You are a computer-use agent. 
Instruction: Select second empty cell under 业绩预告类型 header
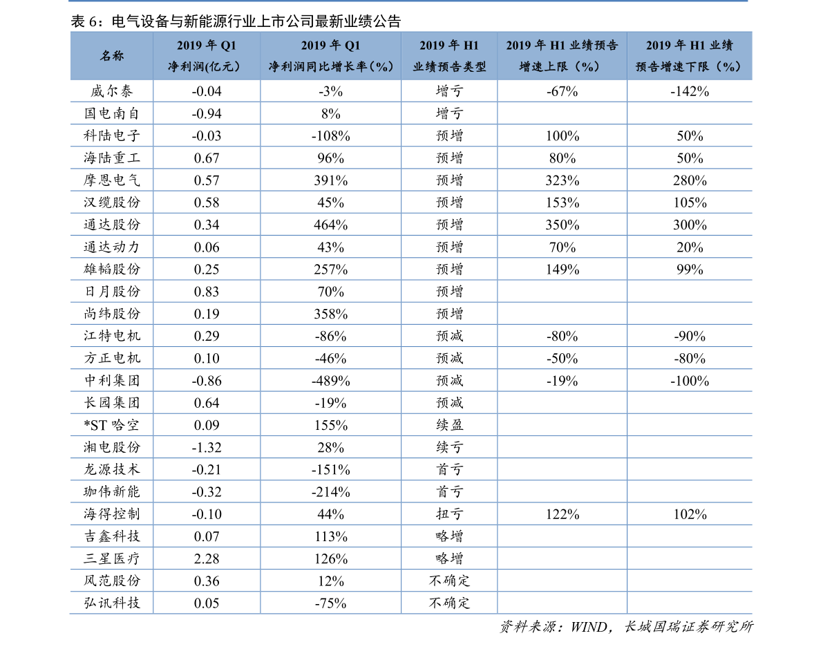[x=449, y=113]
